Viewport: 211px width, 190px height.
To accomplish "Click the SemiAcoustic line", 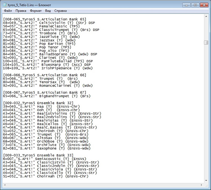I will [x=44, y=159].
